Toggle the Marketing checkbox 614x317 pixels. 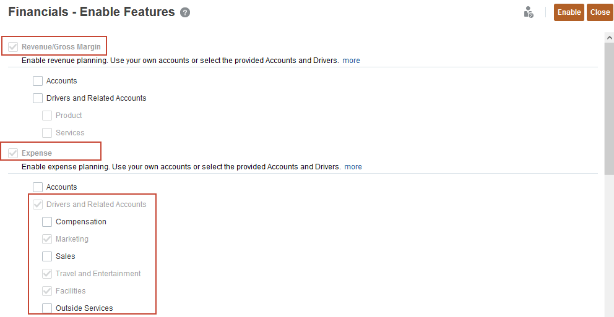point(47,239)
